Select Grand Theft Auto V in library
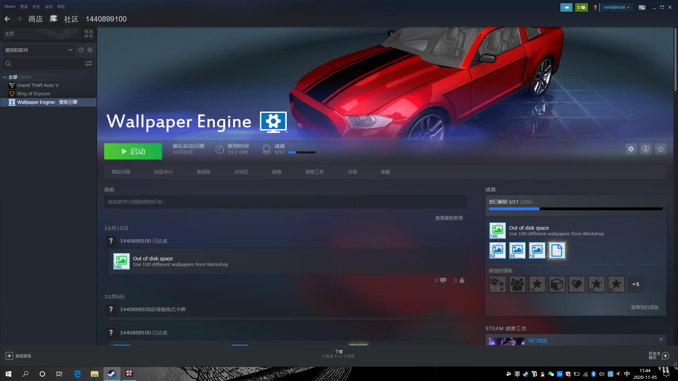This screenshot has width=678, height=381. [x=48, y=85]
